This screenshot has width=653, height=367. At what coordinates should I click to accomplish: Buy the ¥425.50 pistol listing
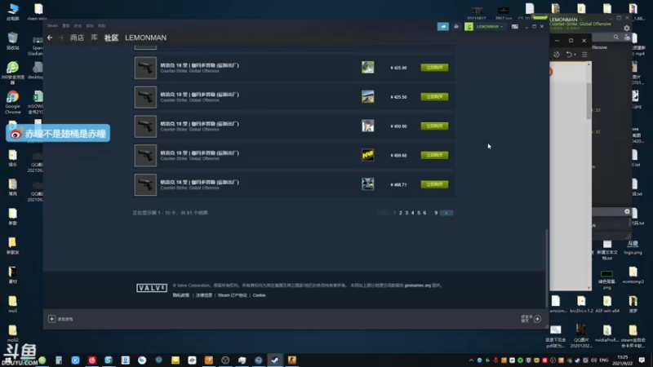(x=434, y=96)
